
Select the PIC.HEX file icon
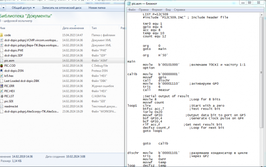(x=2, y=91)
